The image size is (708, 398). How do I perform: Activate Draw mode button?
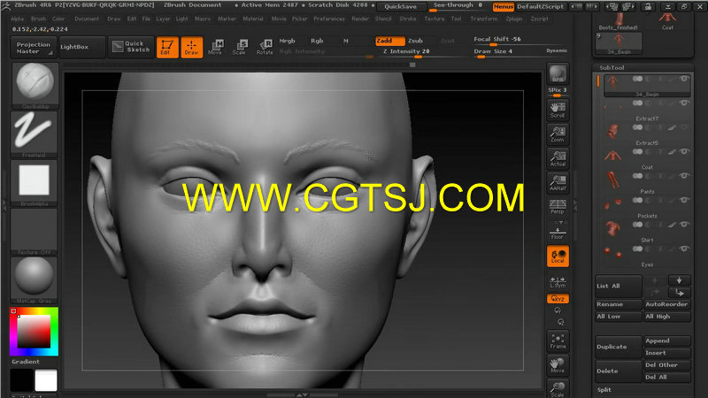(191, 47)
